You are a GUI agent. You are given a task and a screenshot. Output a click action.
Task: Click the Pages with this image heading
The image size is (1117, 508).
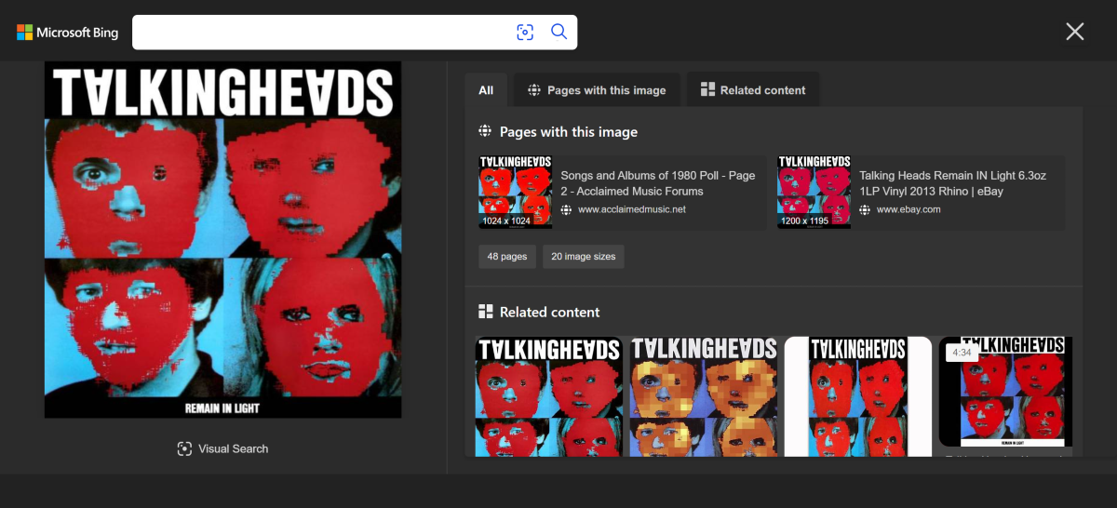(569, 132)
